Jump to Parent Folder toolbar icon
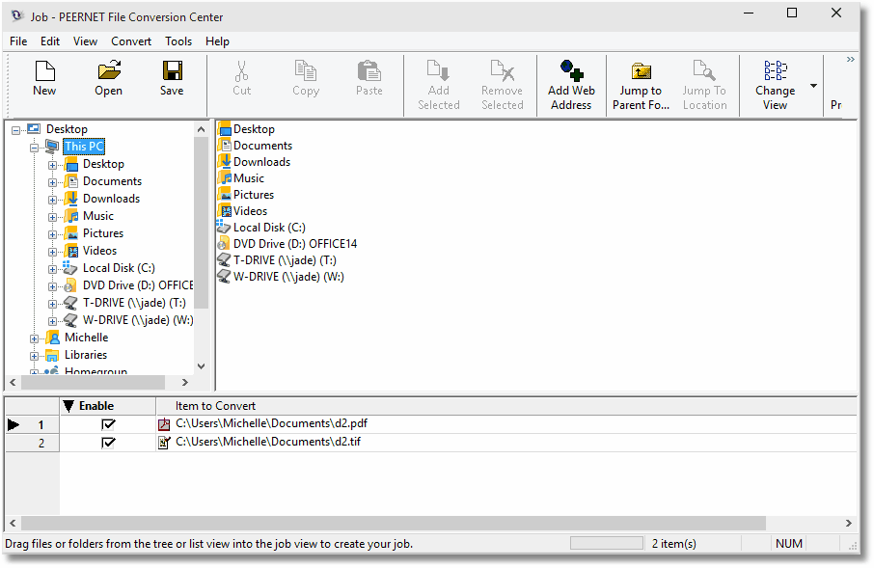The height and width of the screenshot is (568, 874). tap(641, 70)
